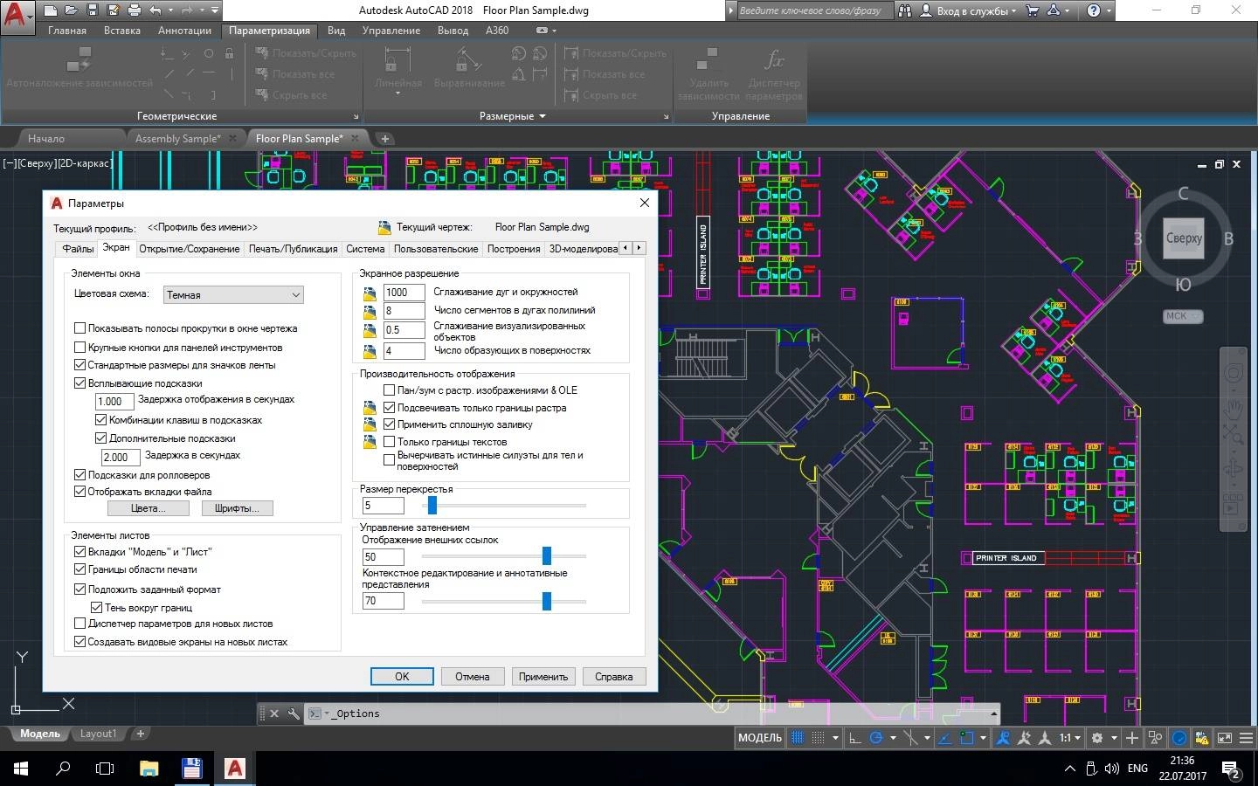Screen dimensions: 1258x786
Task: Click the command line customize wrench icon
Action: click(x=294, y=714)
